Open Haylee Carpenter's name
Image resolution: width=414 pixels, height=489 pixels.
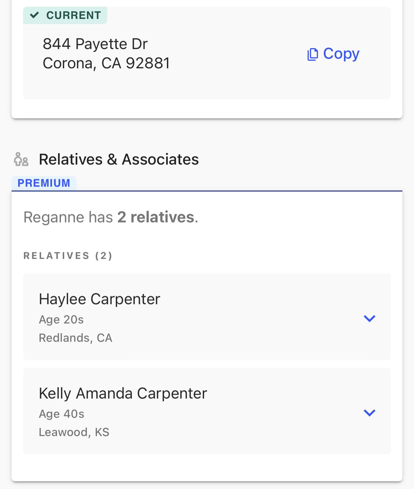click(99, 299)
